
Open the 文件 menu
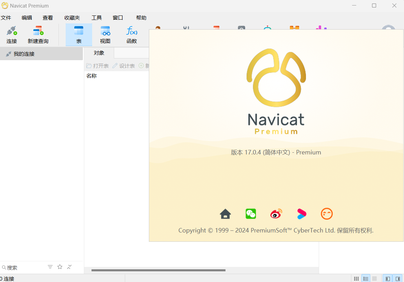[x=6, y=18]
